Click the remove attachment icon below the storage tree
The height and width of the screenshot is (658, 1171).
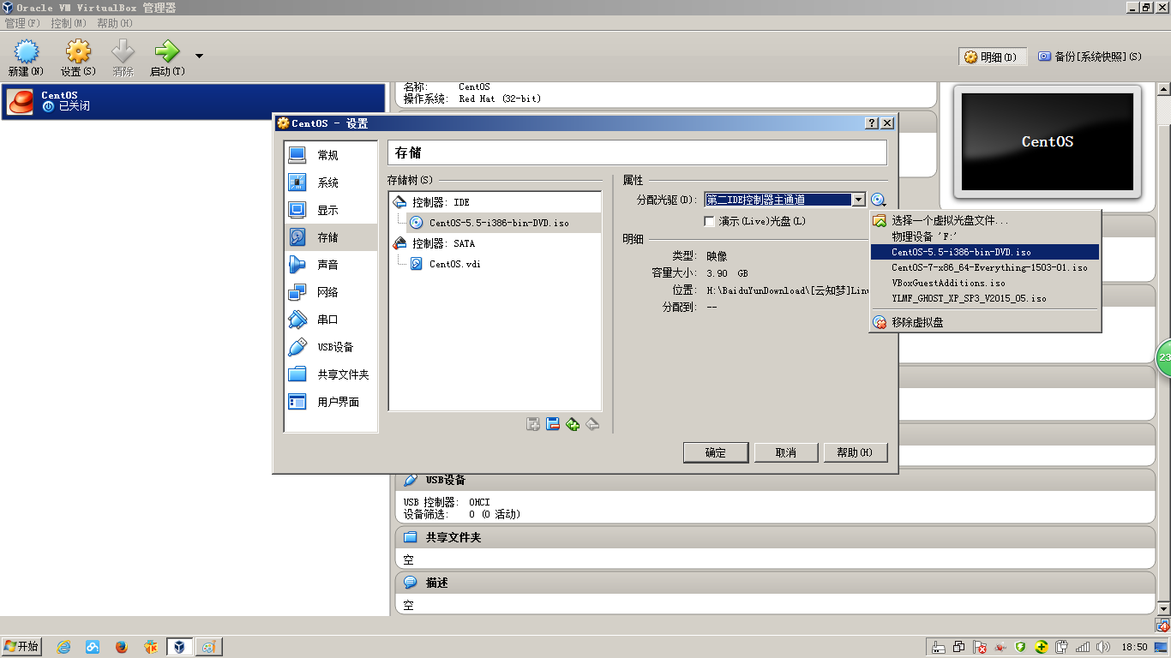pyautogui.click(x=592, y=424)
